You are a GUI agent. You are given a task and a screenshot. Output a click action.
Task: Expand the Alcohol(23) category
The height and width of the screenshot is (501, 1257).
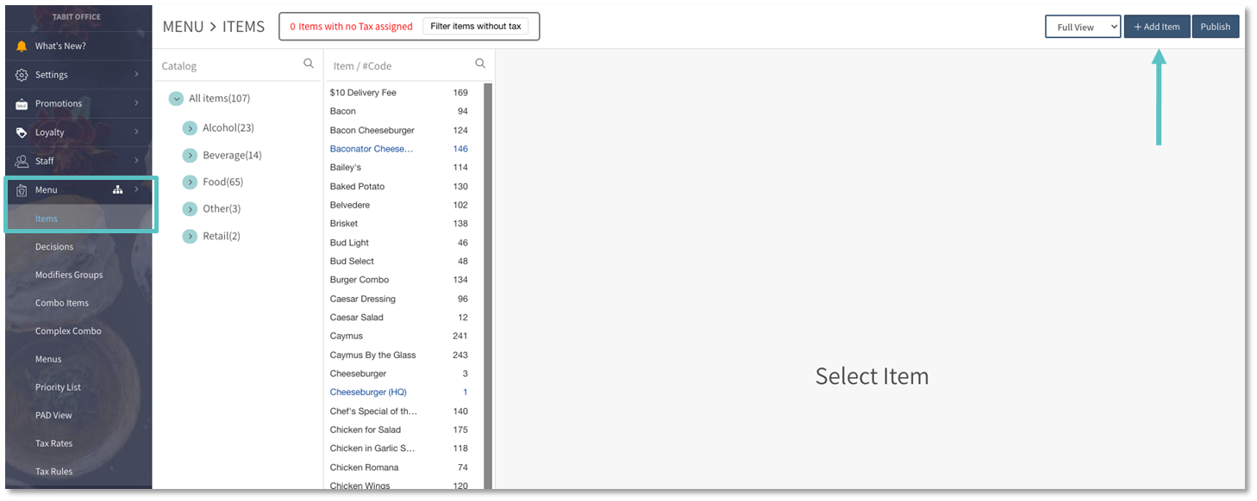coord(190,128)
